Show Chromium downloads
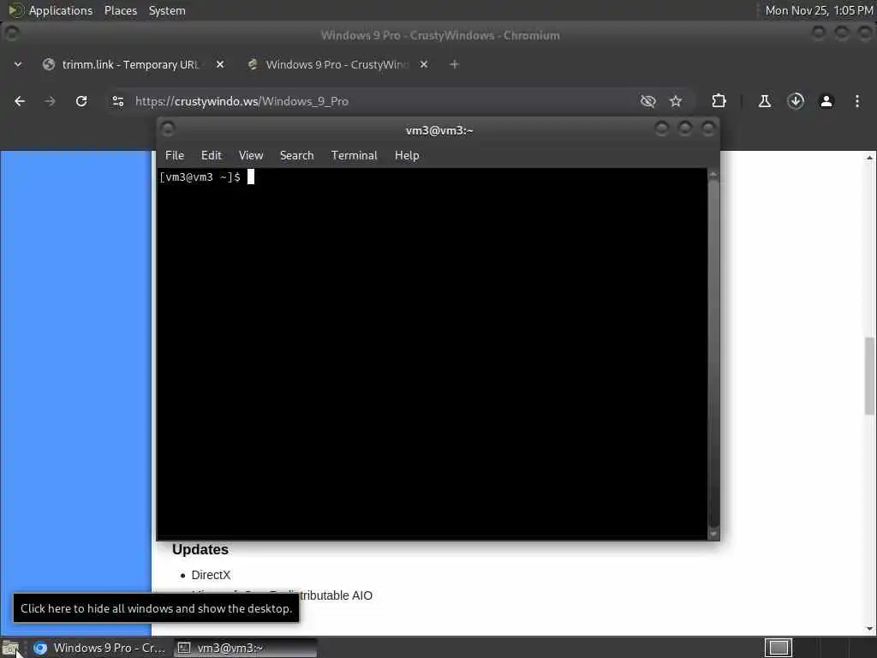Image resolution: width=877 pixels, height=658 pixels. point(796,101)
